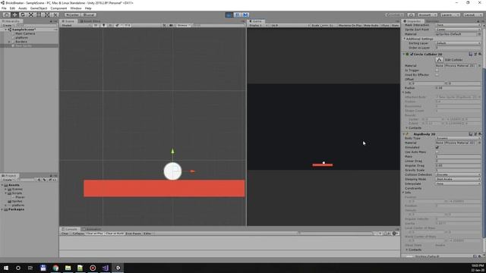Open the Window menu
Image resolution: width=486 pixels, height=273 pixels.
pos(76,8)
